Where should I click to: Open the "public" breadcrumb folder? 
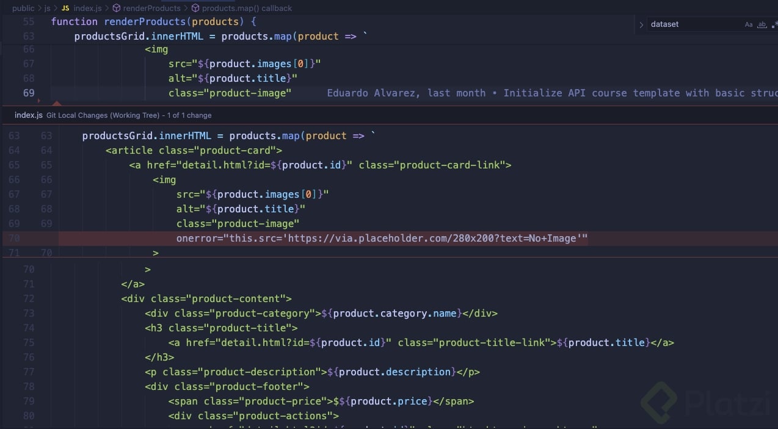coord(23,9)
